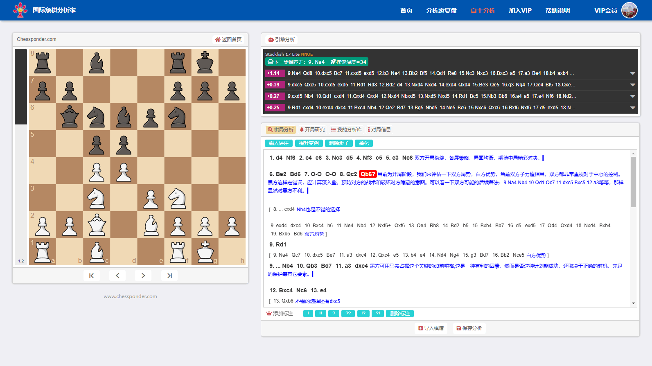
Task: Click the 保存分析 button
Action: click(x=469, y=328)
